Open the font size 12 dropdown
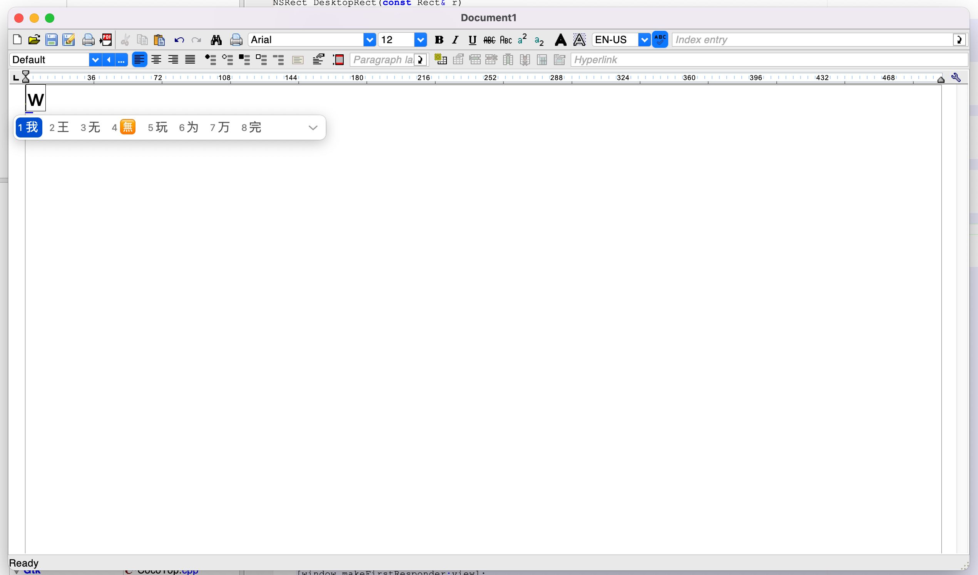Screen dimensions: 978x575 422,39
